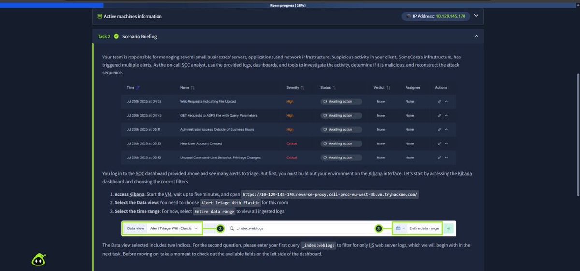Click the High severity of the File Upload alert
580x271 pixels.
(x=290, y=102)
